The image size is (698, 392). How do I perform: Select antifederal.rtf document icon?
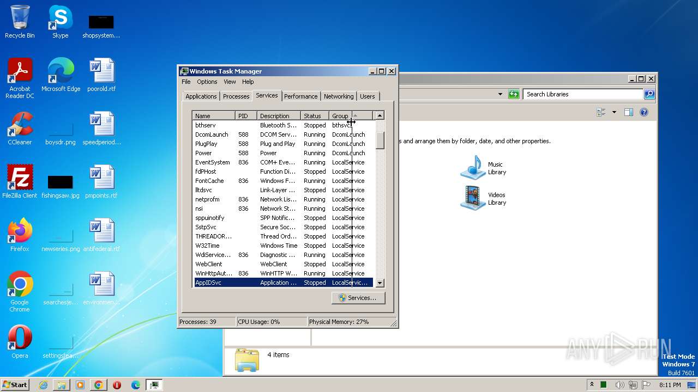(101, 235)
